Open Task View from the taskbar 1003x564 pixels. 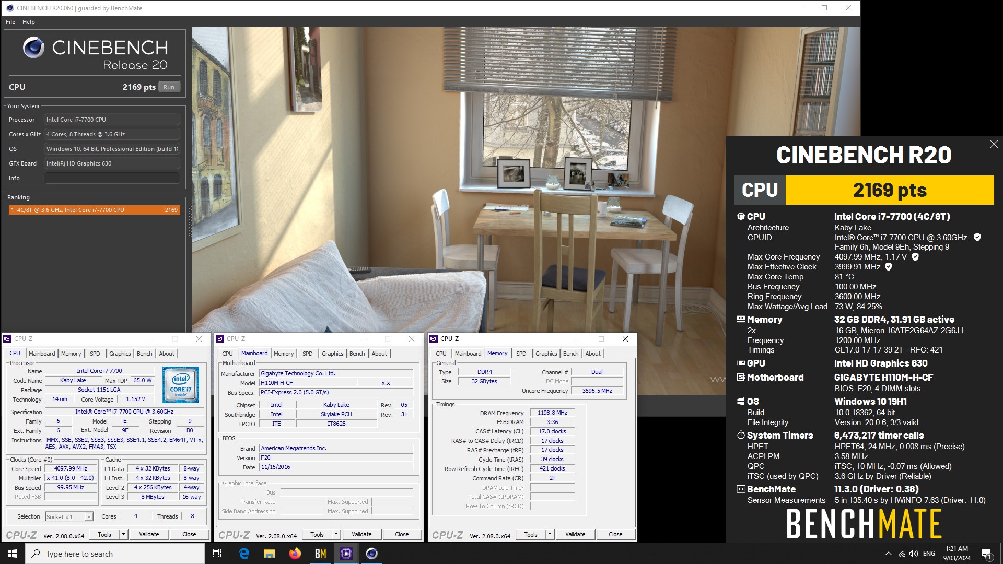217,554
